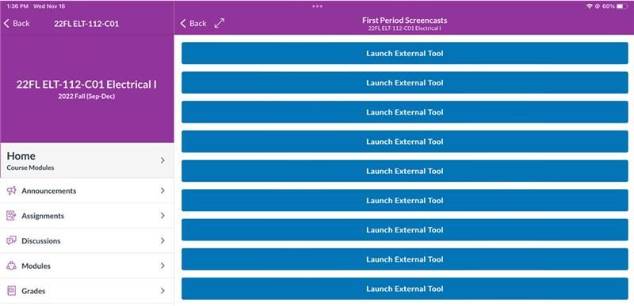Go Back from the course sidebar
Image resolution: width=634 pixels, height=306 pixels.
click(x=17, y=24)
